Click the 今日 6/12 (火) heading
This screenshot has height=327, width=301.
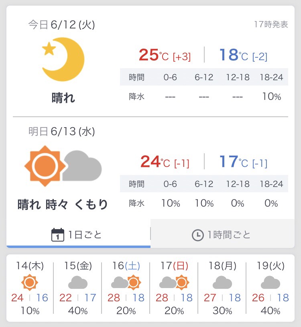(x=61, y=25)
